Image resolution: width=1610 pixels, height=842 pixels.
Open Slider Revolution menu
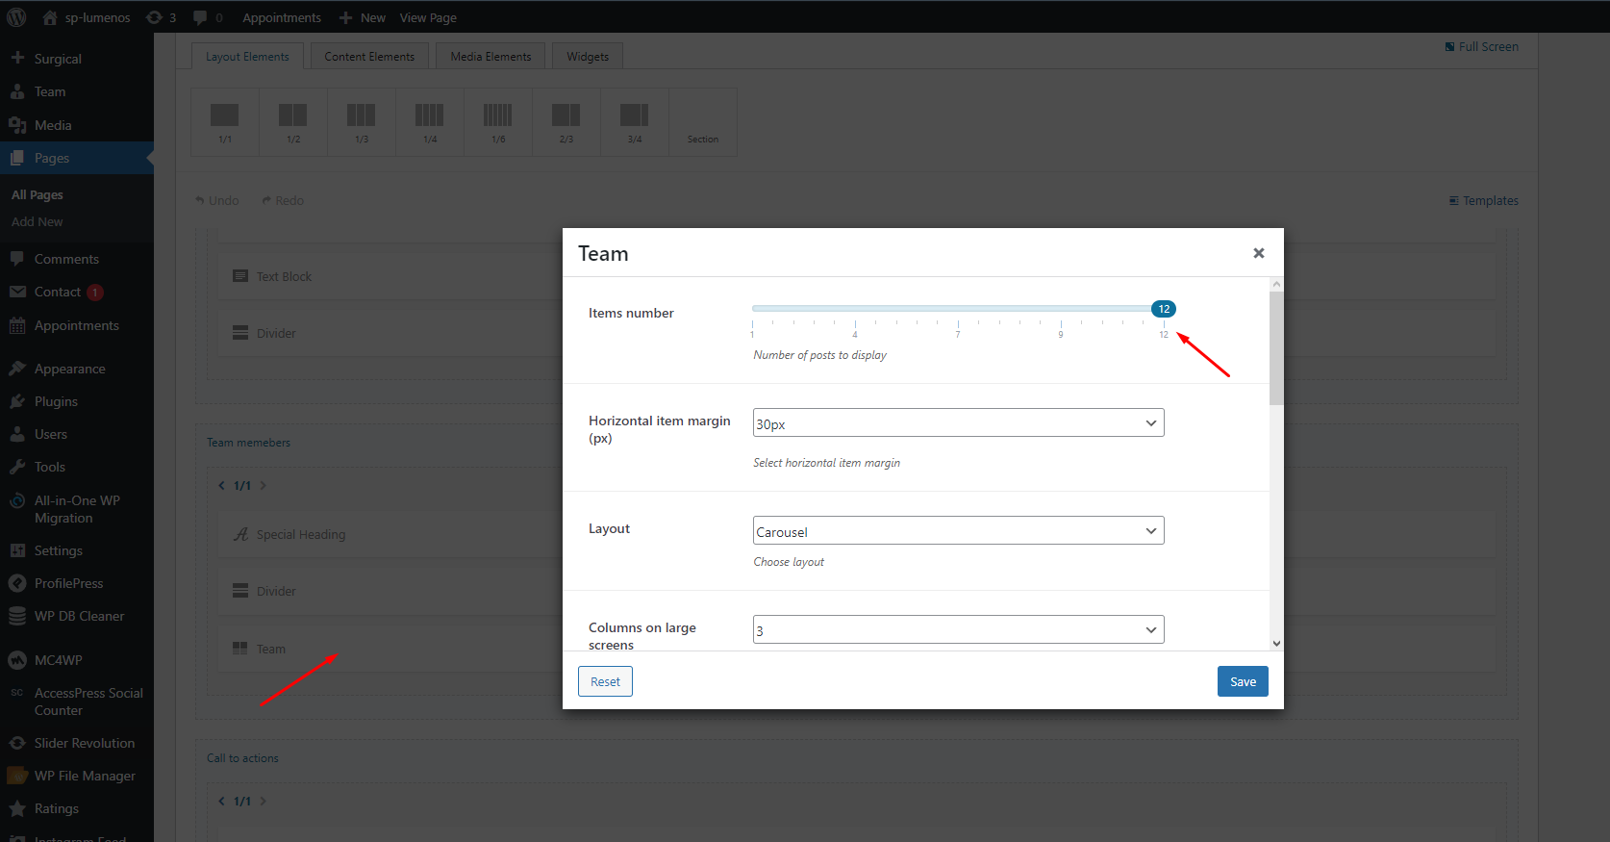click(x=77, y=743)
